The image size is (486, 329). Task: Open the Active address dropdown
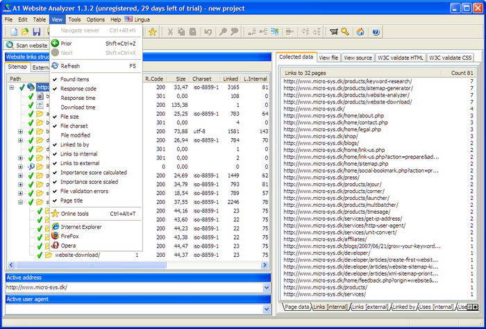(267, 287)
